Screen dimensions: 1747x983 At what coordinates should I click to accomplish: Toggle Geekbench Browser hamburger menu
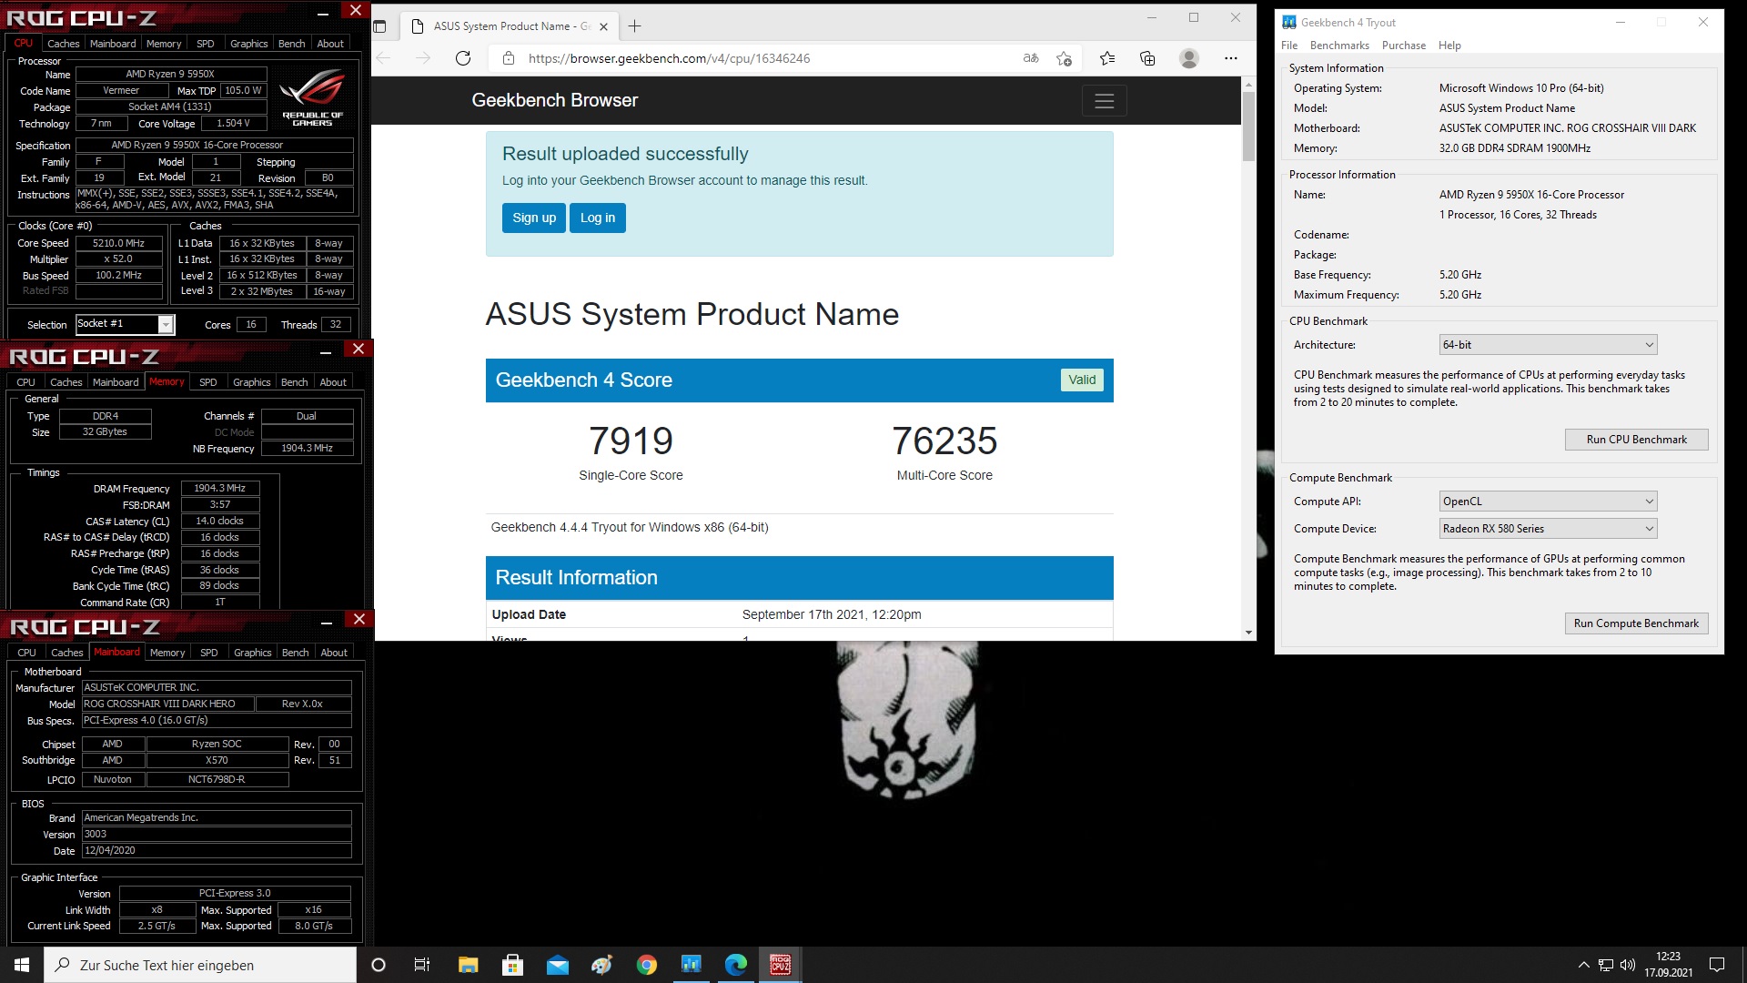[x=1104, y=101]
